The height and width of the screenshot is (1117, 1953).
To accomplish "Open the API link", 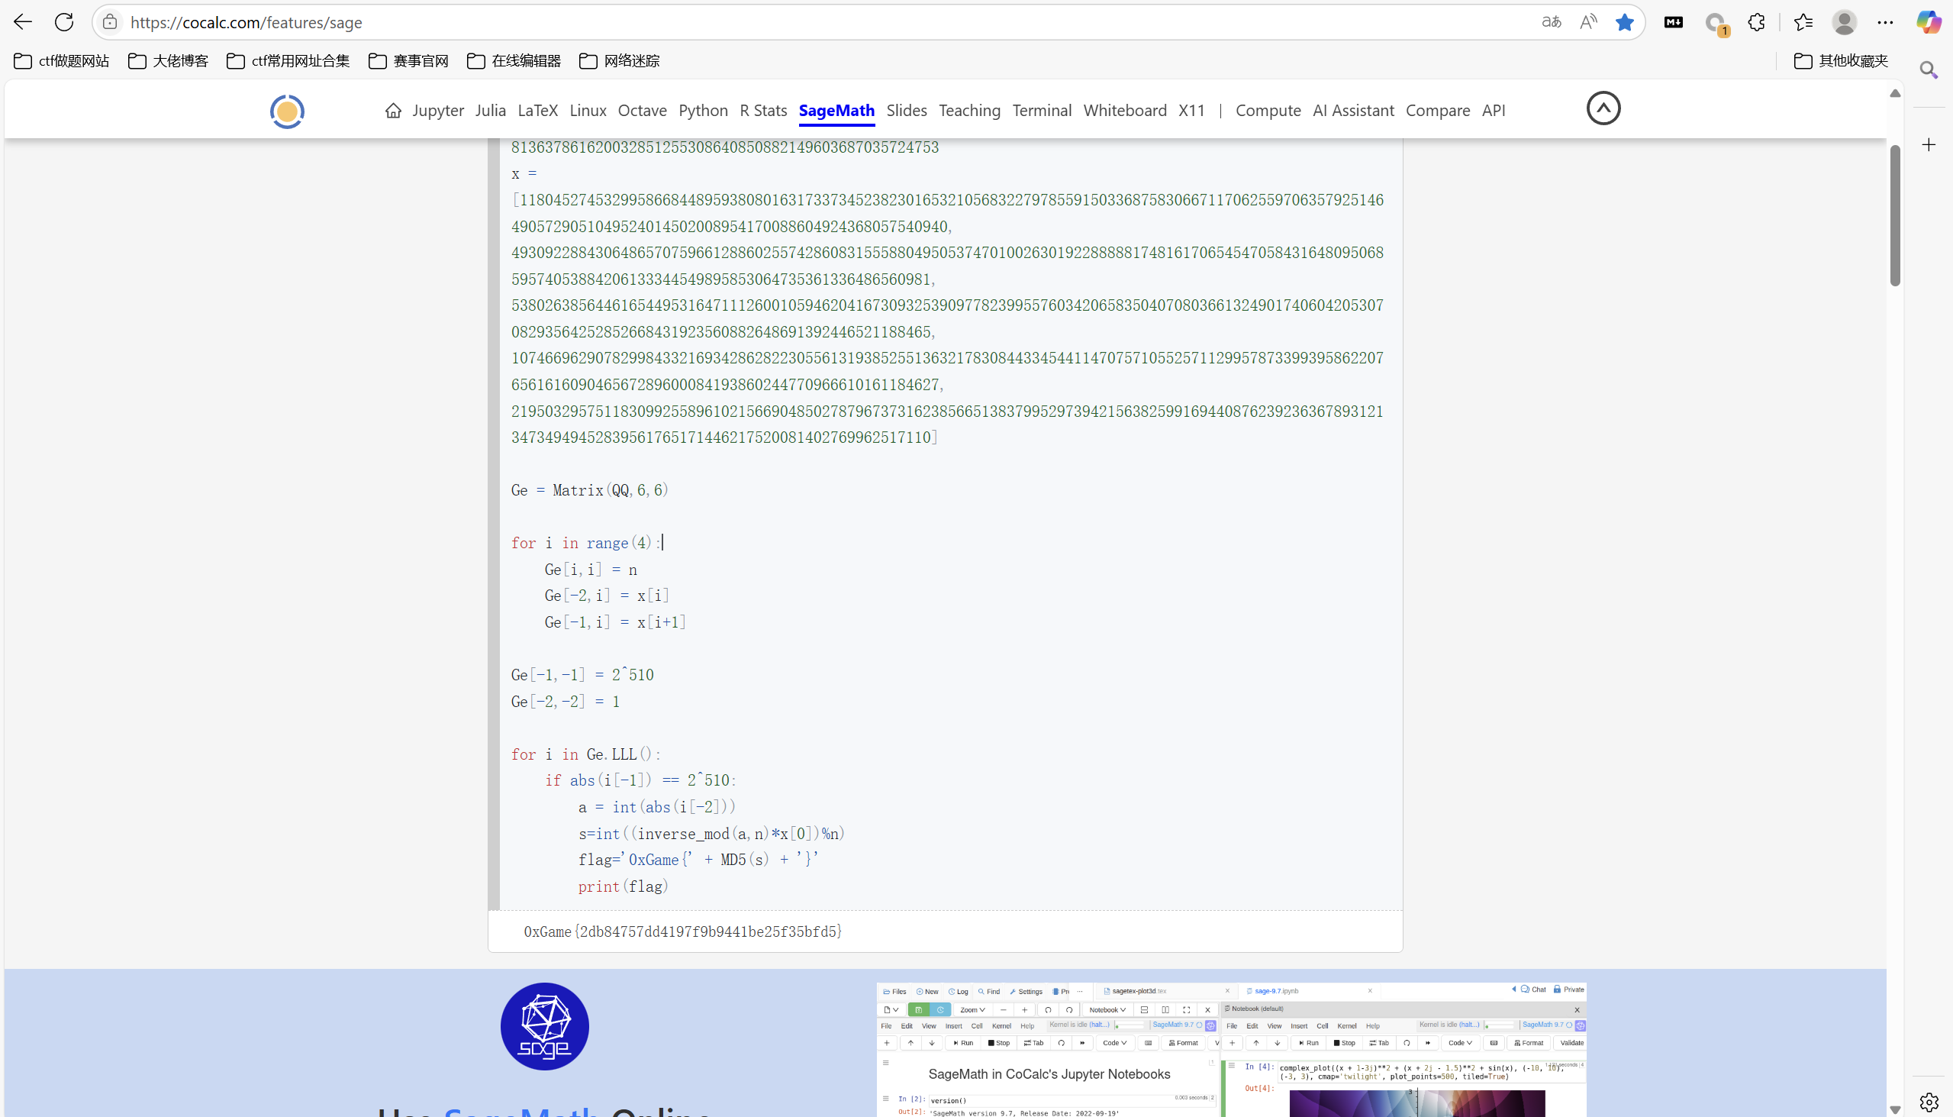I will click(1494, 111).
